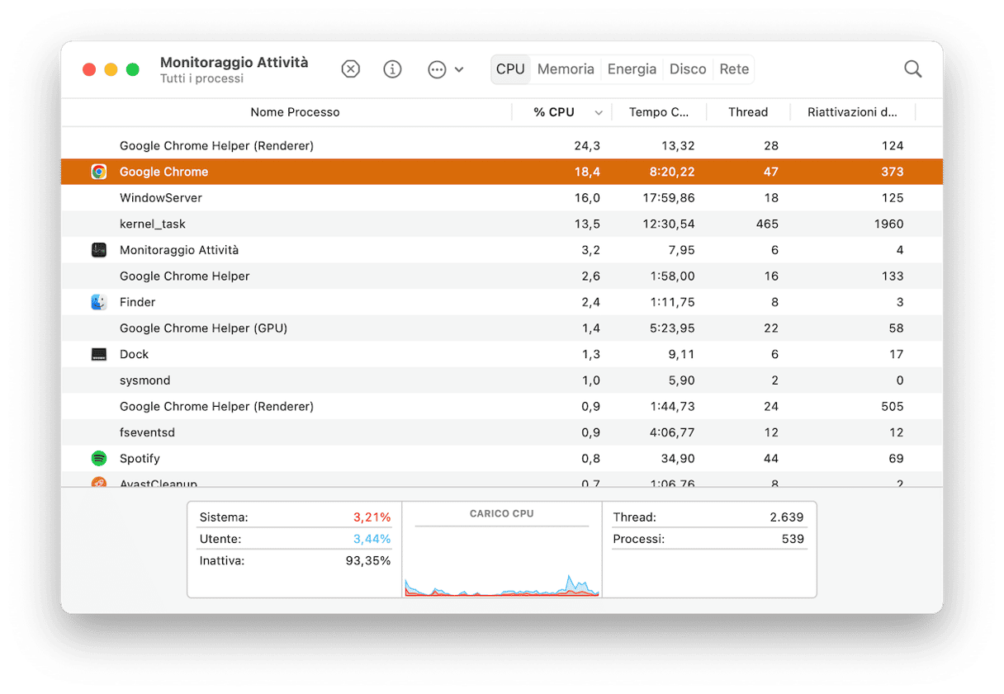Click the Processi count 539
1004x694 pixels.
point(793,539)
